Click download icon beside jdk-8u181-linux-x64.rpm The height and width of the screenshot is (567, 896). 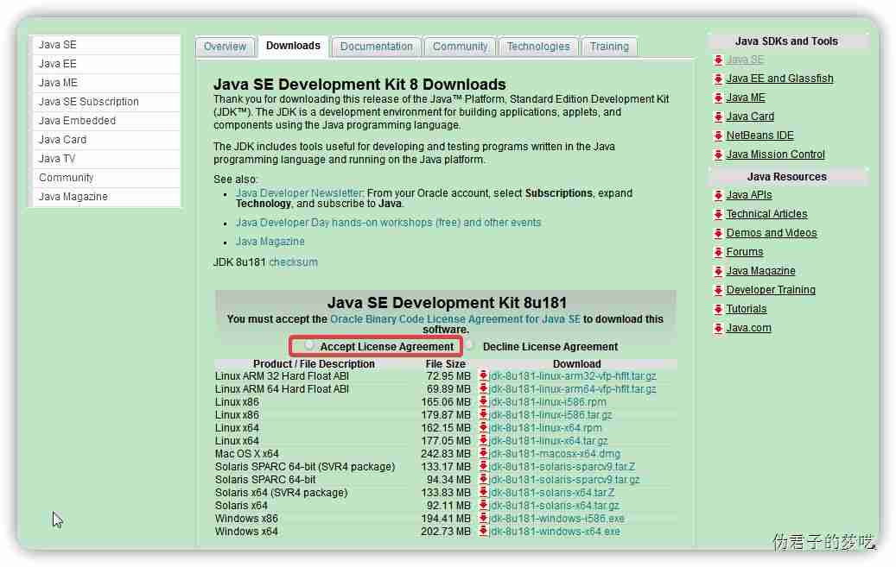coord(483,428)
